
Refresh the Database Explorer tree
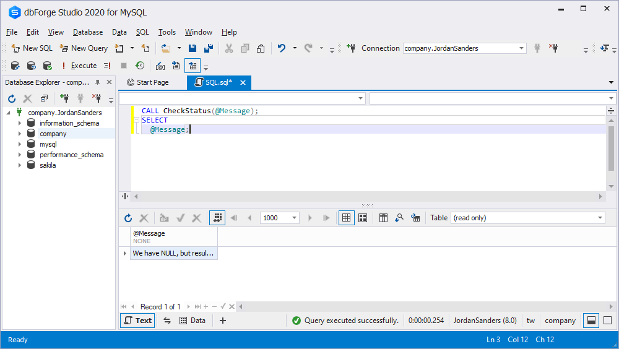tap(12, 98)
